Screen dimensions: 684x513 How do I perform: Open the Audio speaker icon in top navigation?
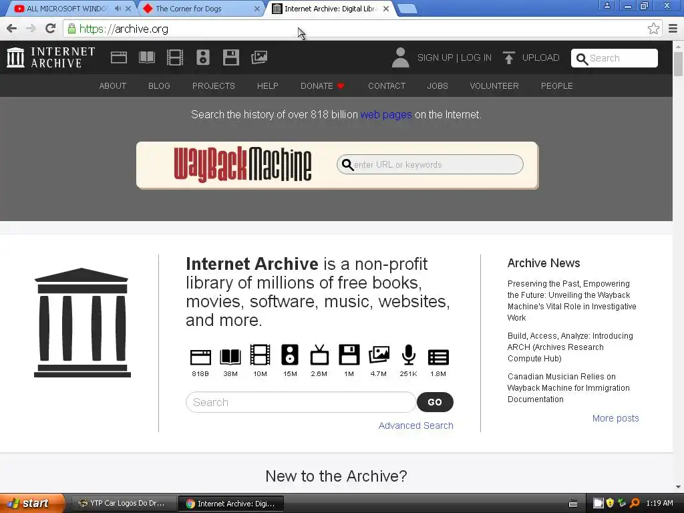pyautogui.click(x=203, y=57)
